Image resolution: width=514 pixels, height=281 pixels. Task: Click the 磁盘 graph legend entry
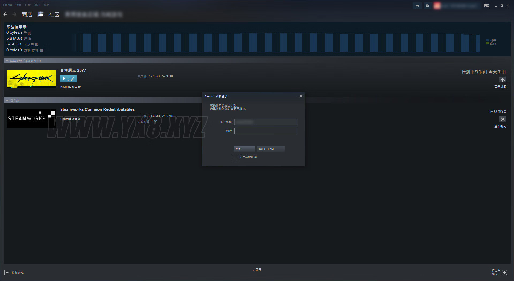(491, 44)
